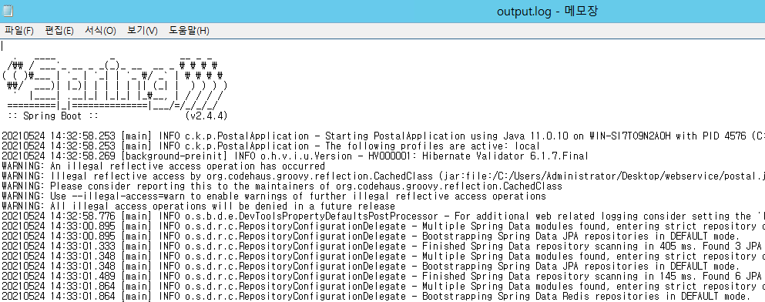
Task: Click the ':: Spring Boot ::' banner text
Action: (53, 116)
